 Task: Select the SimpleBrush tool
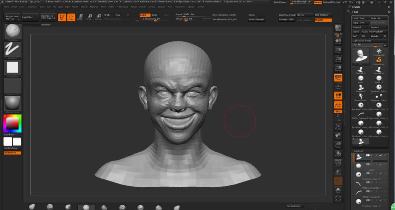379,61
